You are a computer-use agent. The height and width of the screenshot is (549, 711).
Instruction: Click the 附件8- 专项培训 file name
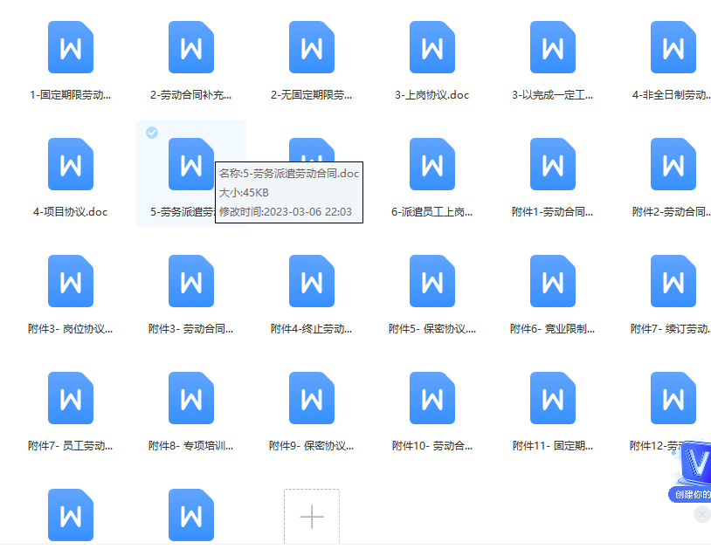tap(191, 446)
